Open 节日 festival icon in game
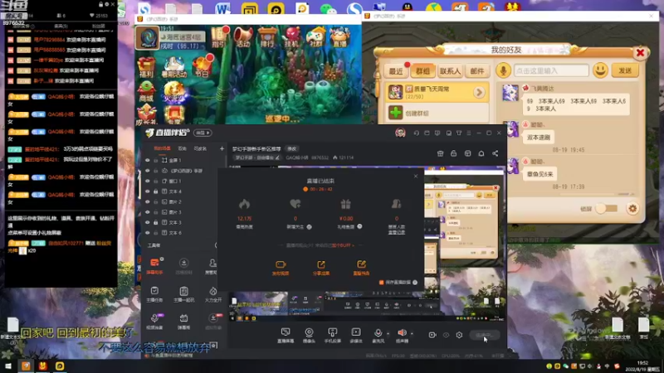Viewport: 664px width, 373px height. point(202,67)
